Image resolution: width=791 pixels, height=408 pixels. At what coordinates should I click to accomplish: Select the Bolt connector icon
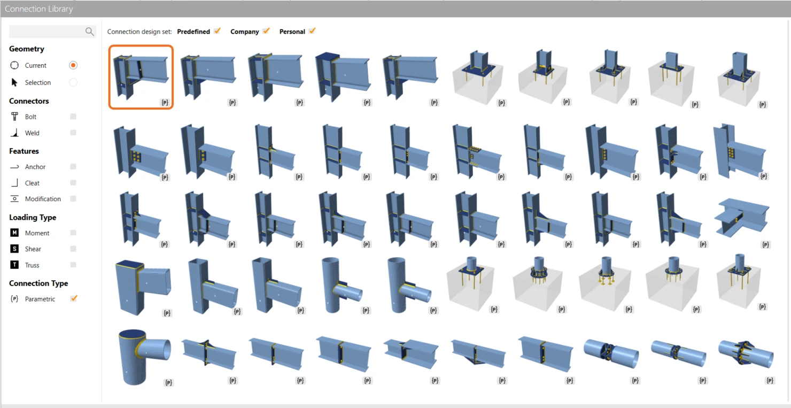point(15,117)
